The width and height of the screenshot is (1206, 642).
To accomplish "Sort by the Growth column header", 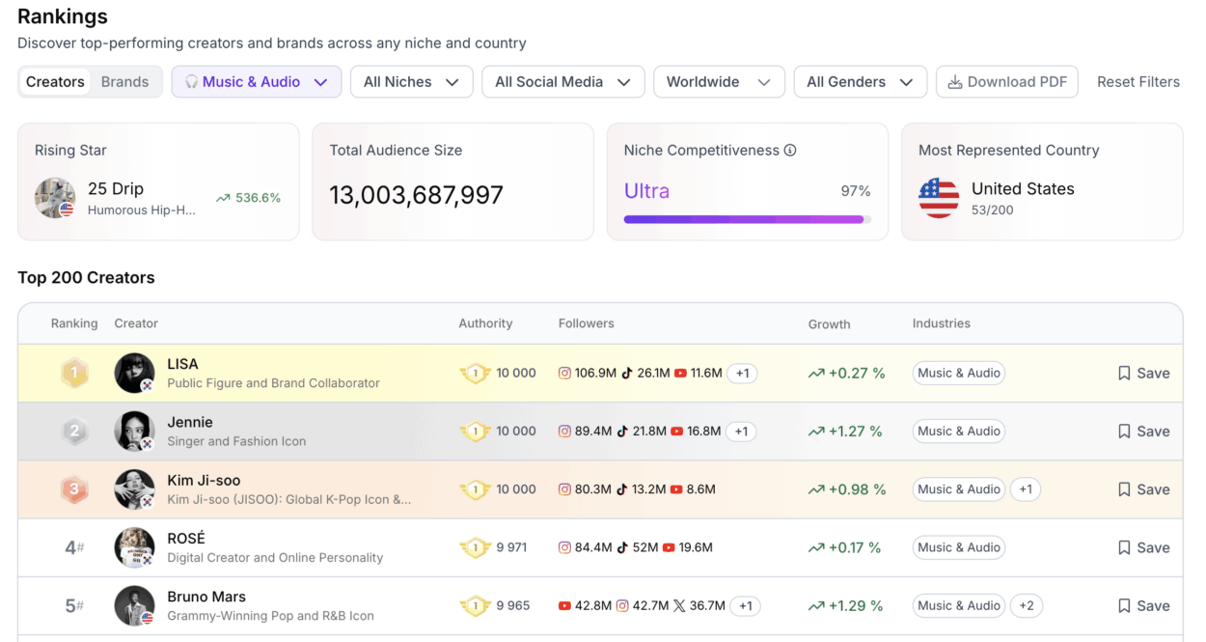I will tap(829, 324).
